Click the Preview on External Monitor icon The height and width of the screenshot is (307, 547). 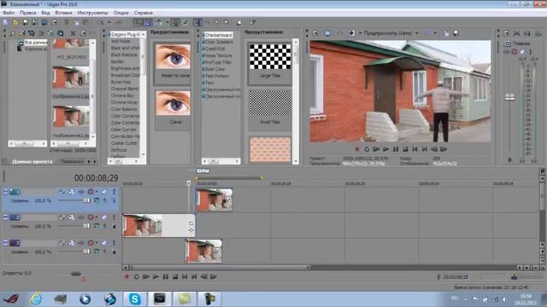pos(327,33)
